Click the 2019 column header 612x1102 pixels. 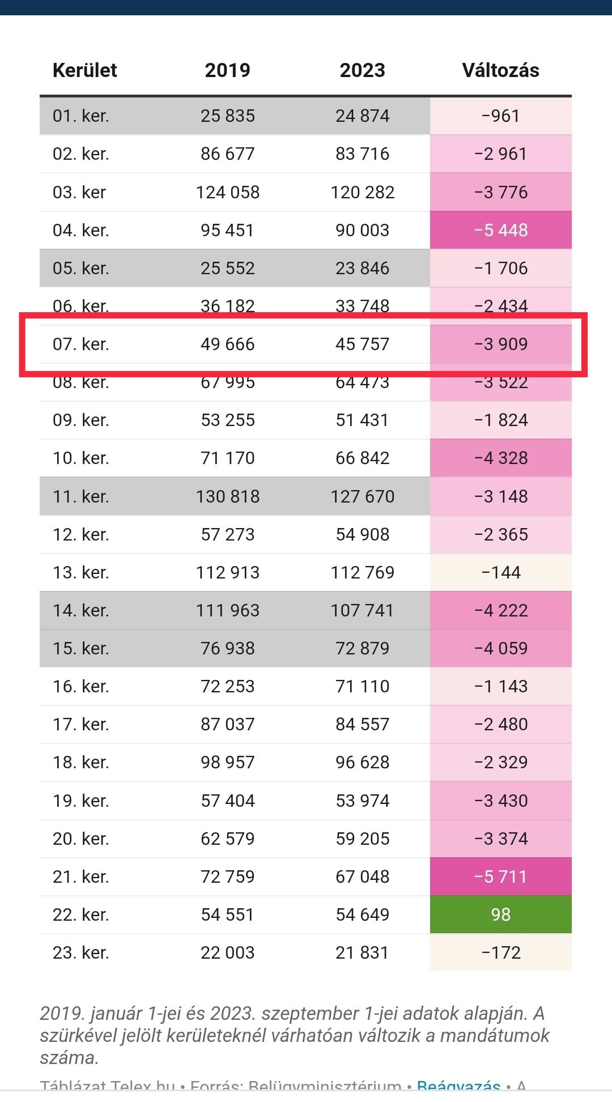click(x=227, y=70)
